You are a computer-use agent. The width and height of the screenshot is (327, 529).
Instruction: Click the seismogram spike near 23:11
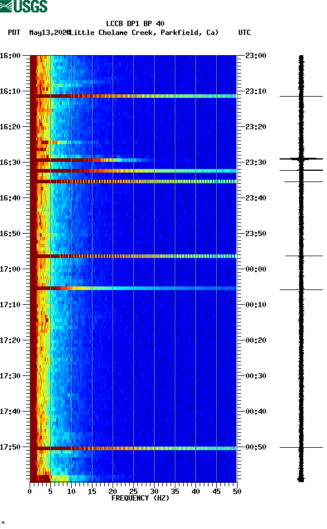coord(301,97)
